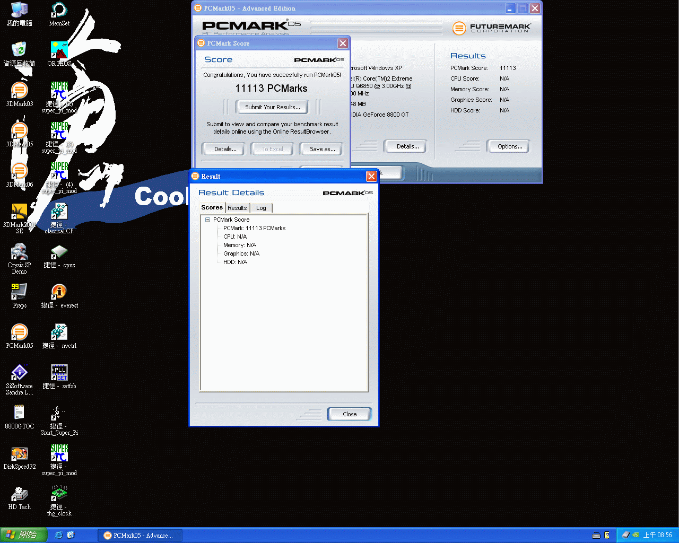Launch Internet Explorer from quick launch

click(58, 535)
